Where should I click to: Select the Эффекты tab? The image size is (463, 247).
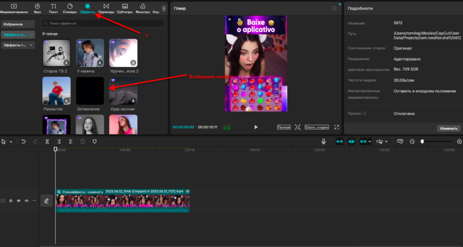[x=87, y=9]
